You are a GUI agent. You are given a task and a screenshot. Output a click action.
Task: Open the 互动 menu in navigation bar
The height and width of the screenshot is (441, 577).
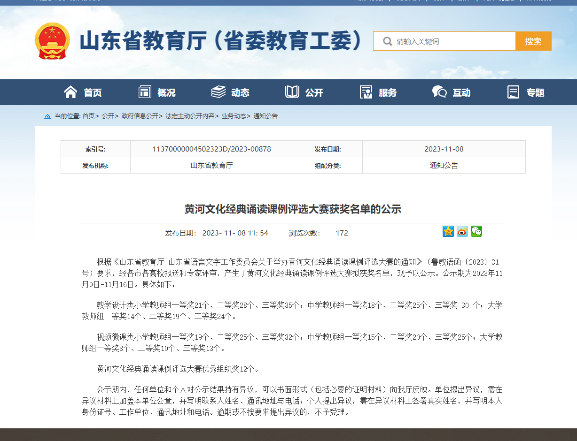coord(451,92)
